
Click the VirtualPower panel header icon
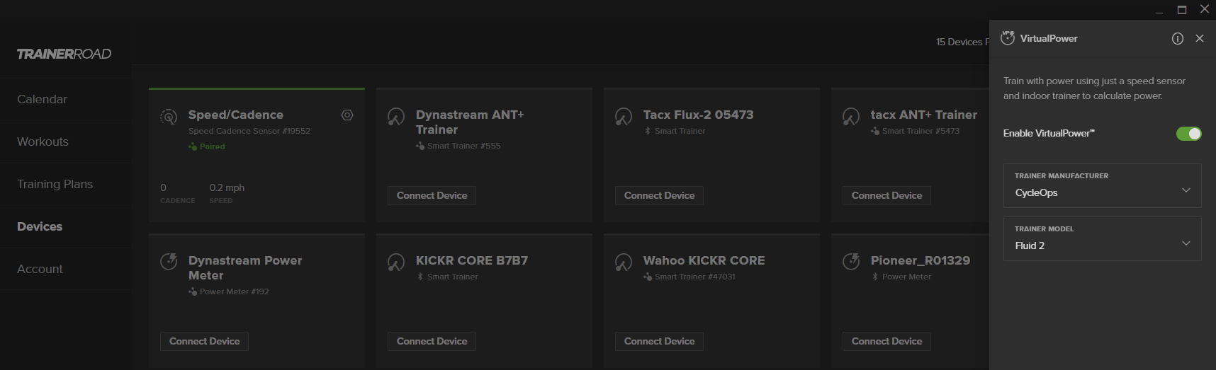click(x=1008, y=38)
